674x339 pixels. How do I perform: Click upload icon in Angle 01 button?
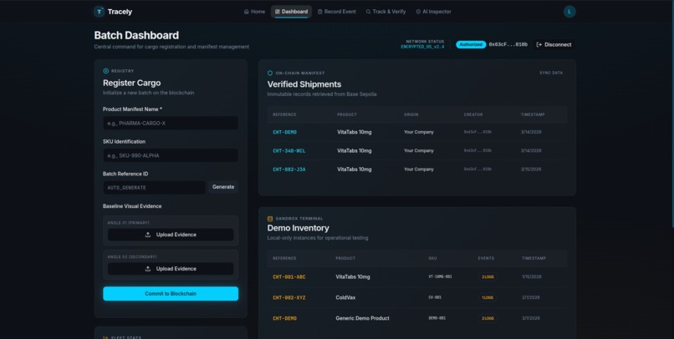[148, 235]
